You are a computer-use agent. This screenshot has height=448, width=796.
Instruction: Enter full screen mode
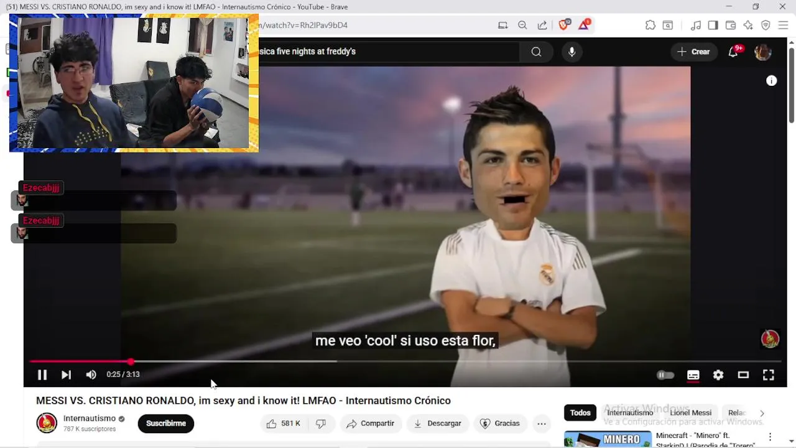(769, 375)
